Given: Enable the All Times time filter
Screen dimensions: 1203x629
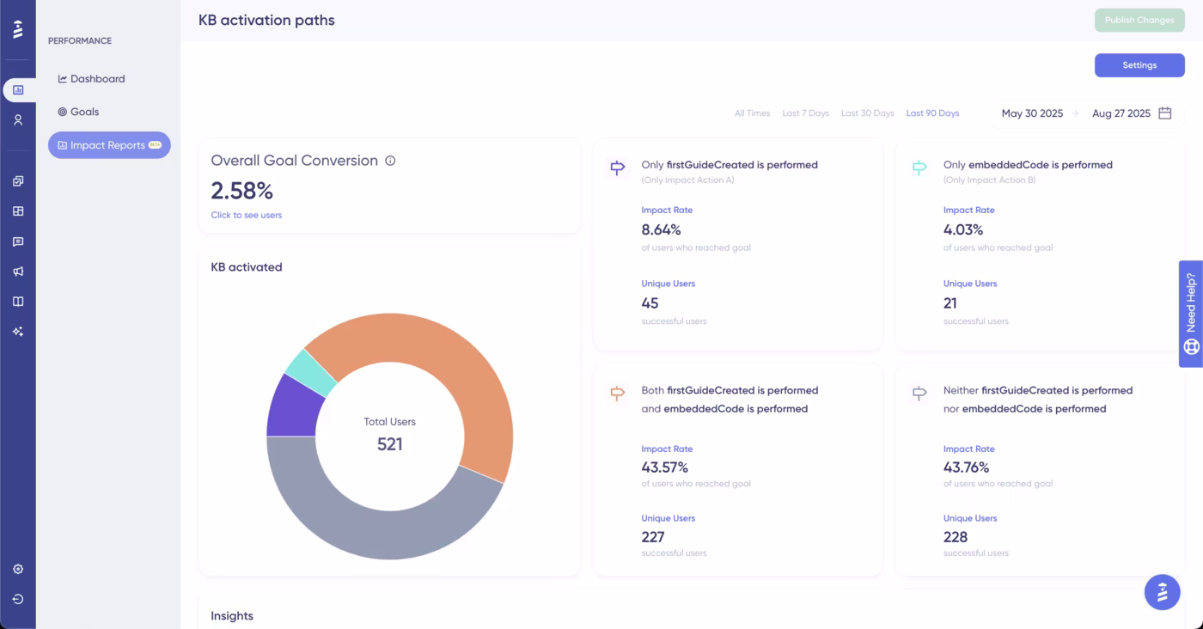Looking at the screenshot, I should tap(753, 113).
